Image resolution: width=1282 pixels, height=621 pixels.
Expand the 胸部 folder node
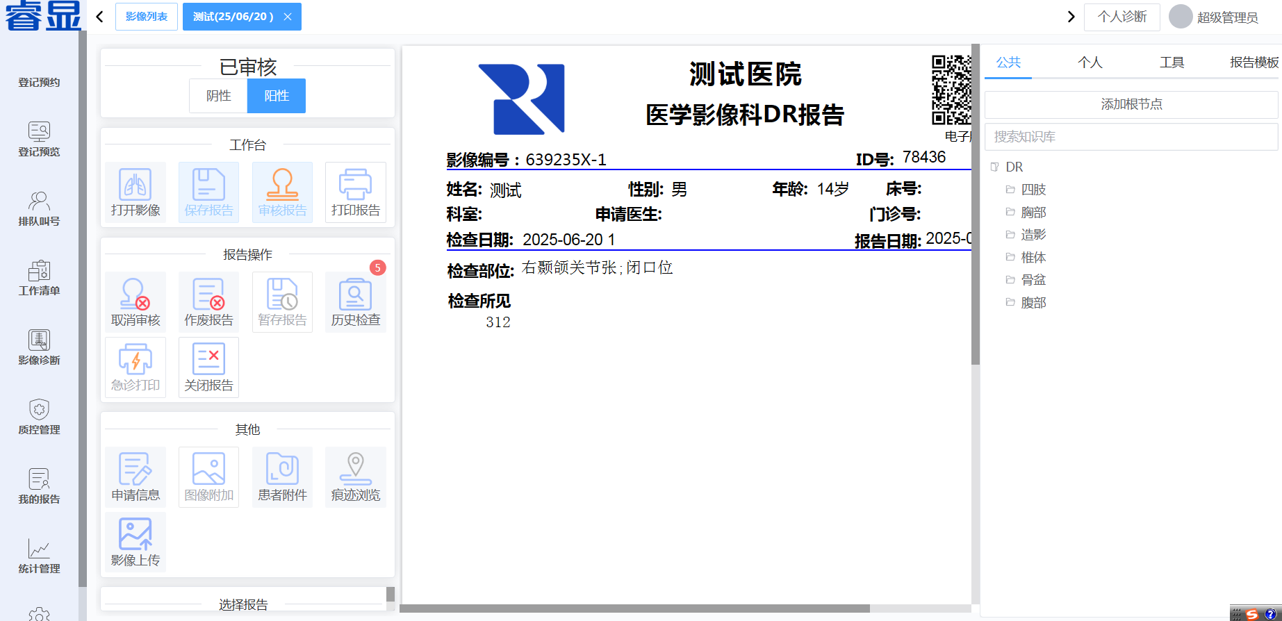tap(1033, 213)
